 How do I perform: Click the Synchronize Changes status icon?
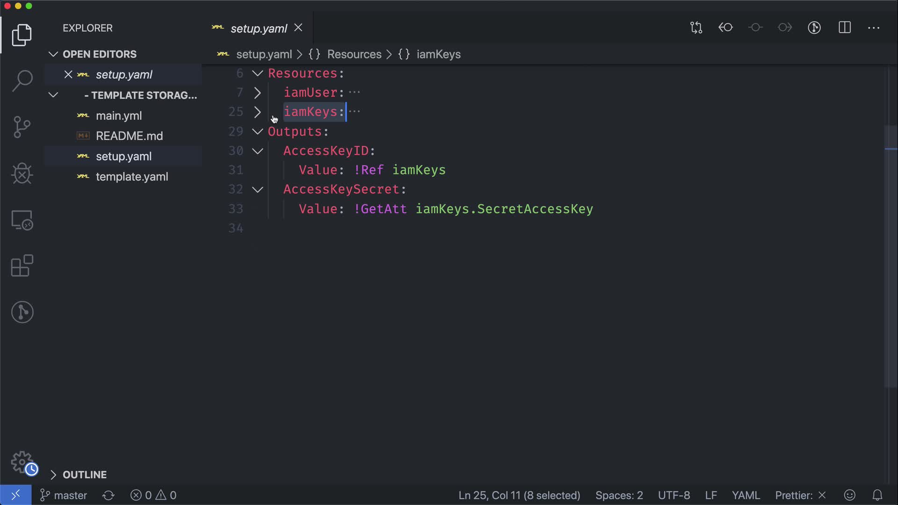109,495
